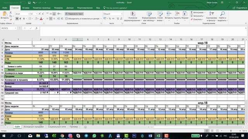Toggle align text right
Viewport: 248px width, 139px height.
54,19
